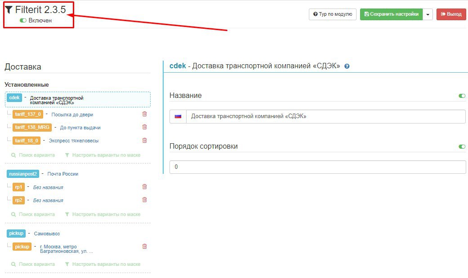
Task: Focus the Порядок сортировки input
Action: point(317,167)
